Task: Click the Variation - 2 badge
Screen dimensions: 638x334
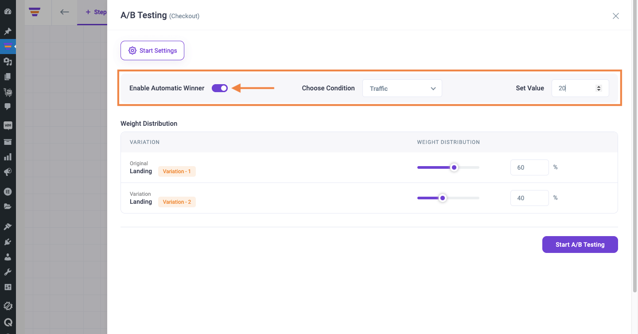Action: pyautogui.click(x=177, y=202)
